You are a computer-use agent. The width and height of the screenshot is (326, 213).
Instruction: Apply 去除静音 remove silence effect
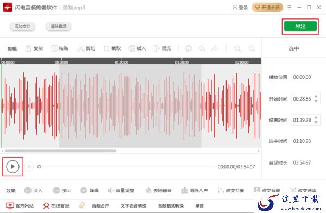pyautogui.click(x=159, y=190)
